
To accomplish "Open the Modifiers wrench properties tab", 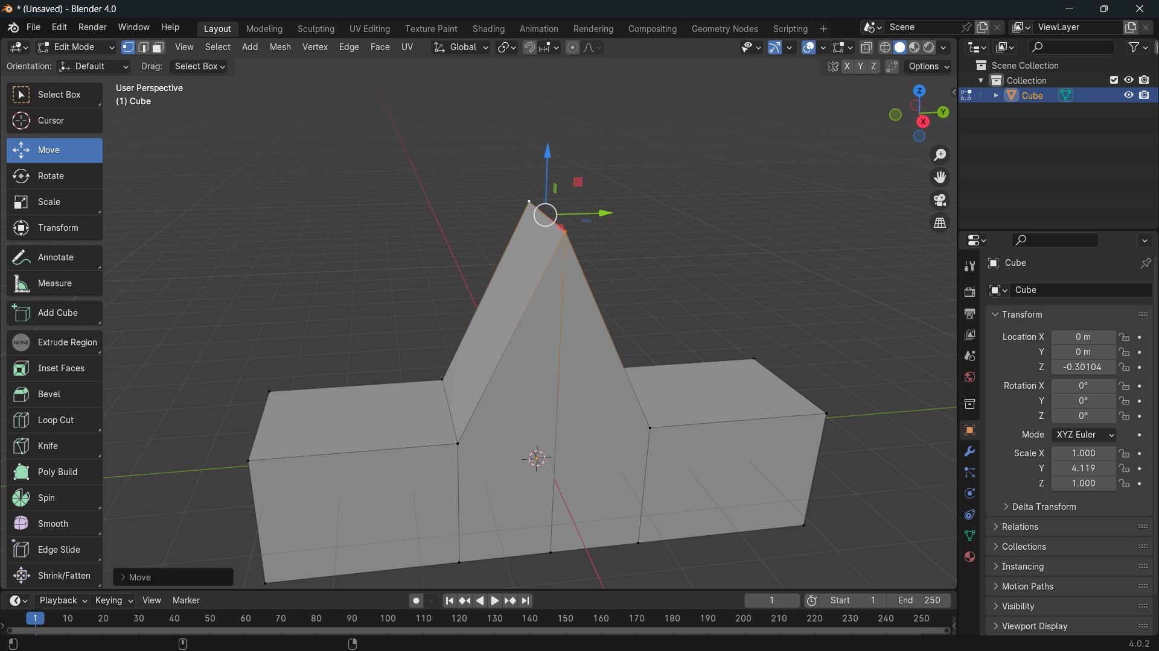I will pyautogui.click(x=969, y=451).
